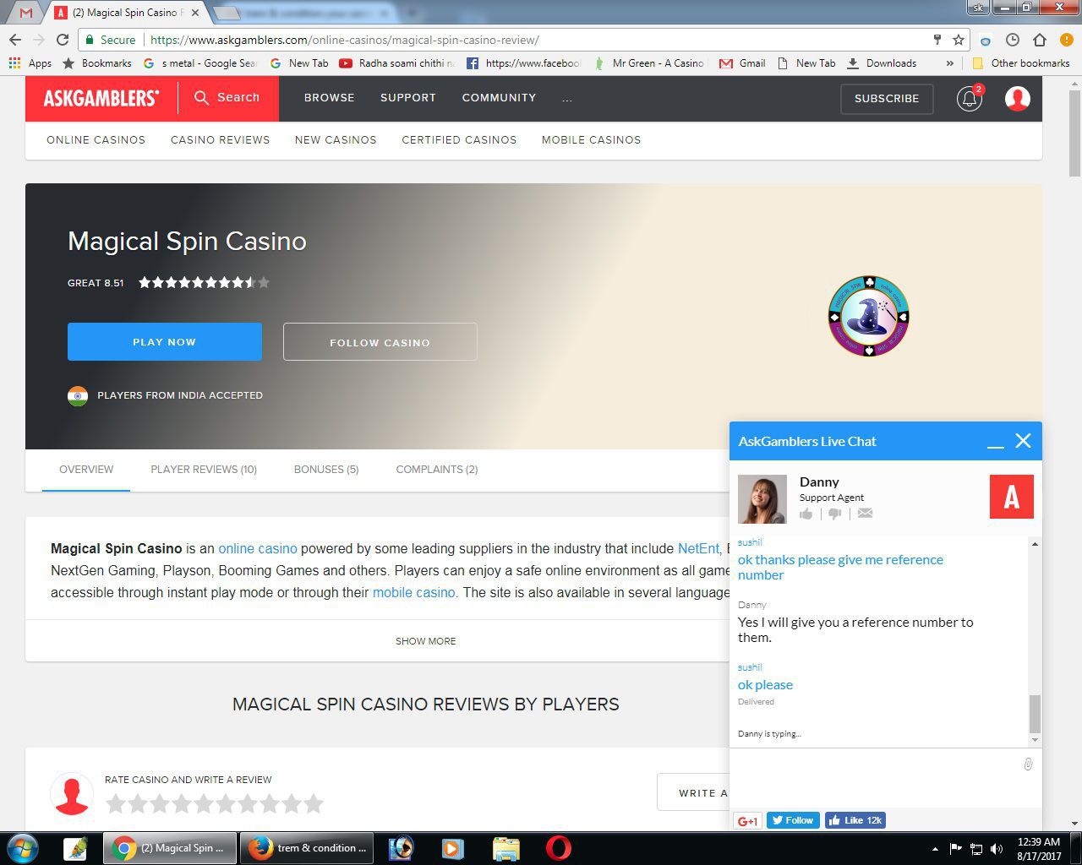This screenshot has width=1082, height=865.
Task: Open the Mr Green - A Casino bookmark
Action: pos(649,63)
